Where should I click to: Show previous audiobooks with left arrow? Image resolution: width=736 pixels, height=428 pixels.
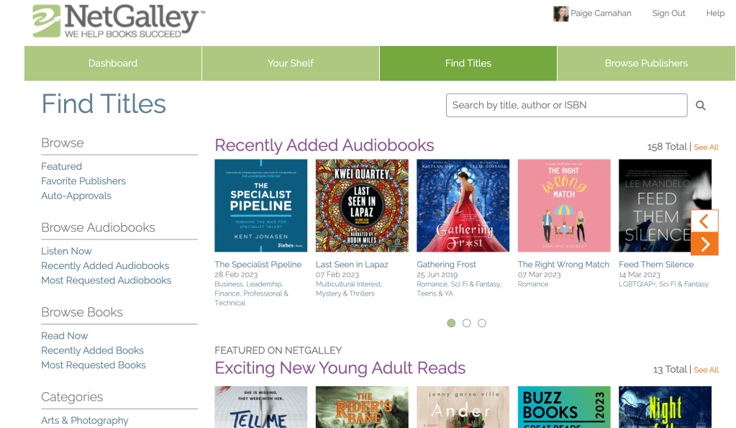(x=704, y=221)
